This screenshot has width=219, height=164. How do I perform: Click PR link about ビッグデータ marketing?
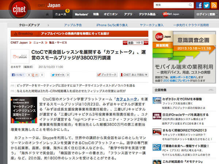76,86
